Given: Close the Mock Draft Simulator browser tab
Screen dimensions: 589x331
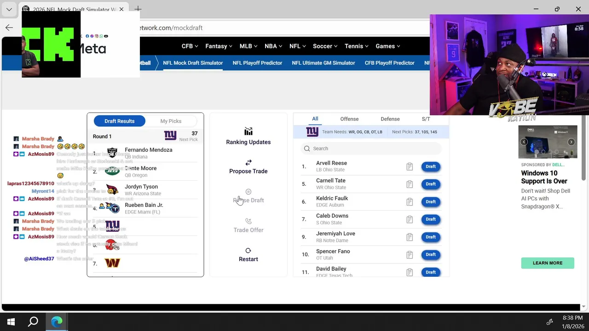Looking at the screenshot, I should 121,9.
